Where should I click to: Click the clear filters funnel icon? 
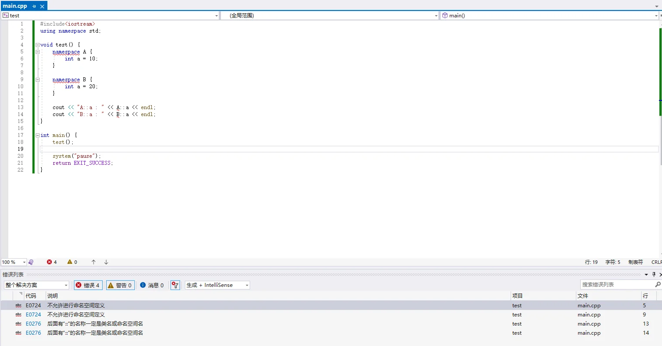pyautogui.click(x=175, y=285)
